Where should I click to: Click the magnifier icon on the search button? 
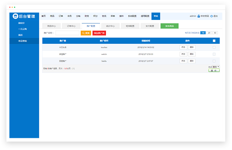click(x=83, y=33)
